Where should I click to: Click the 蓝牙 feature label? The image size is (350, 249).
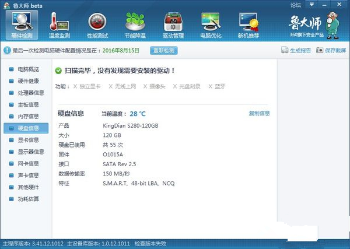click(220, 86)
